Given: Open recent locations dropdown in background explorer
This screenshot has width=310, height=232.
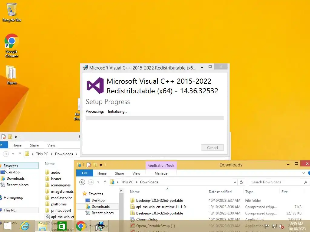Looking at the screenshot, I should (13, 154).
